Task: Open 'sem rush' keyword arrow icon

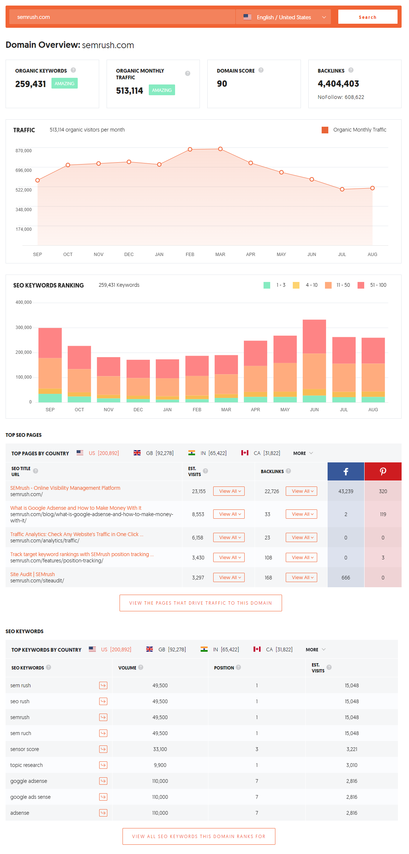Action: 103,685
